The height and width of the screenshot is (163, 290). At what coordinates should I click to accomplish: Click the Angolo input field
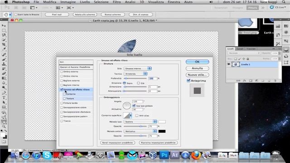click(138, 101)
